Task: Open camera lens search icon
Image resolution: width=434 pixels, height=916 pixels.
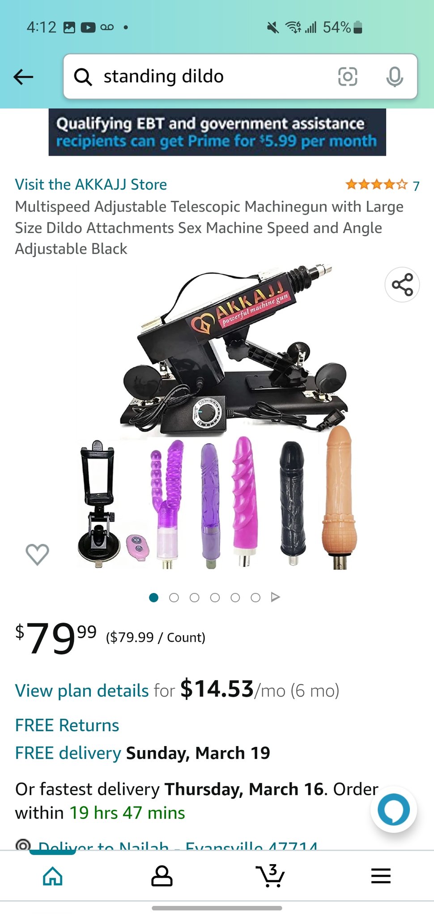Action: 348,76
